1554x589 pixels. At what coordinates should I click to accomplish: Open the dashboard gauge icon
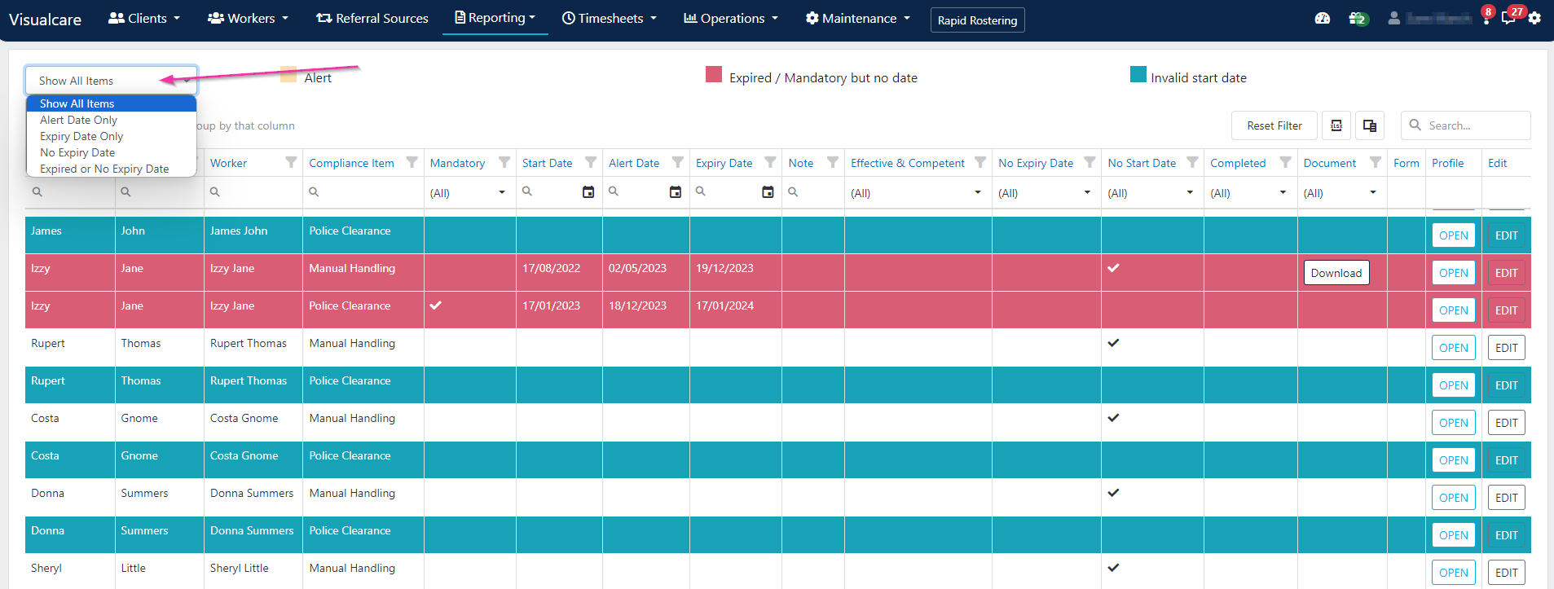pyautogui.click(x=1323, y=18)
